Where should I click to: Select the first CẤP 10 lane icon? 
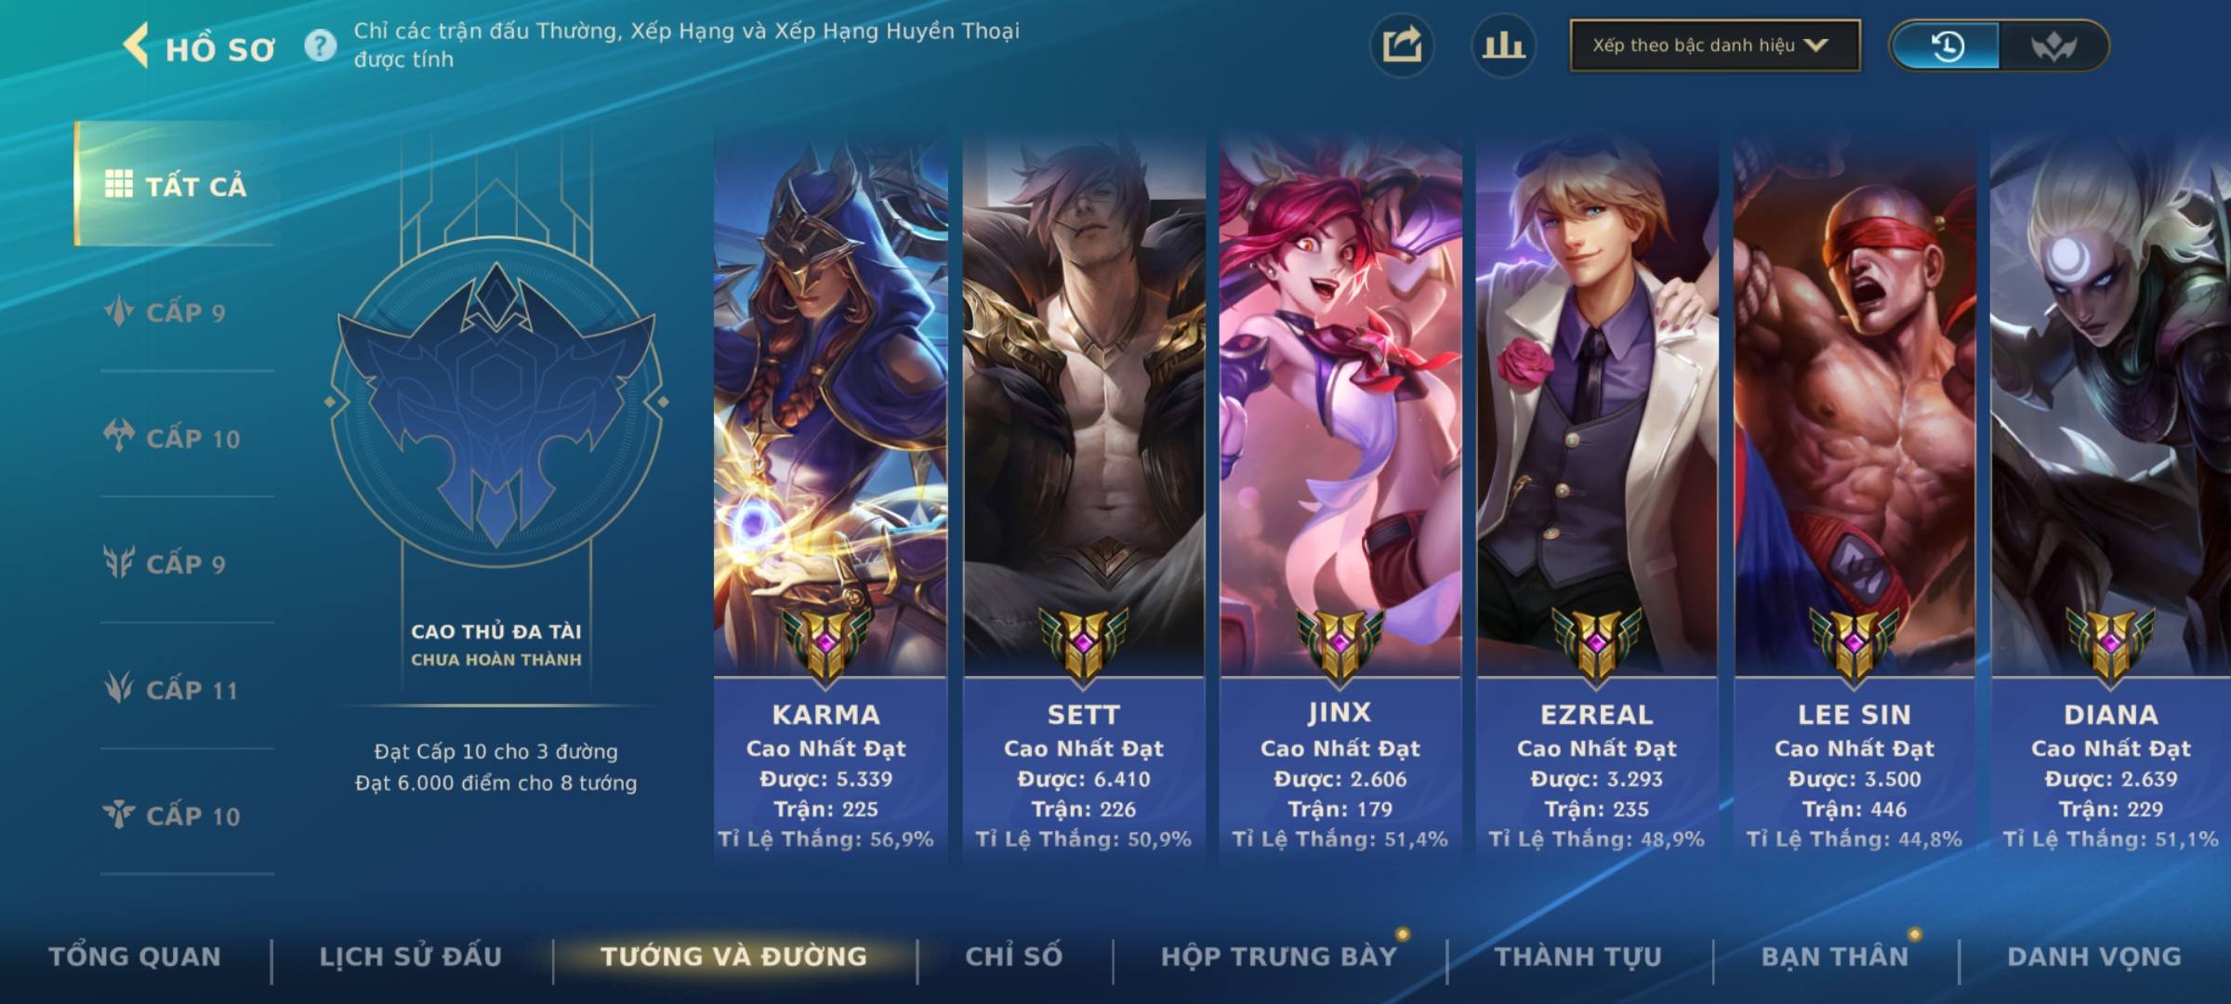click(x=119, y=437)
